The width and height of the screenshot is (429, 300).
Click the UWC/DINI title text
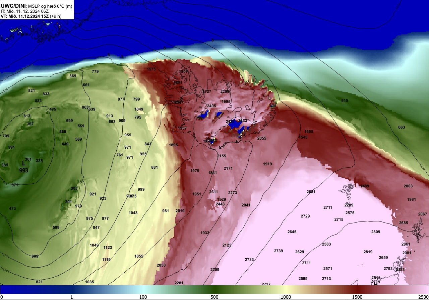point(13,5)
